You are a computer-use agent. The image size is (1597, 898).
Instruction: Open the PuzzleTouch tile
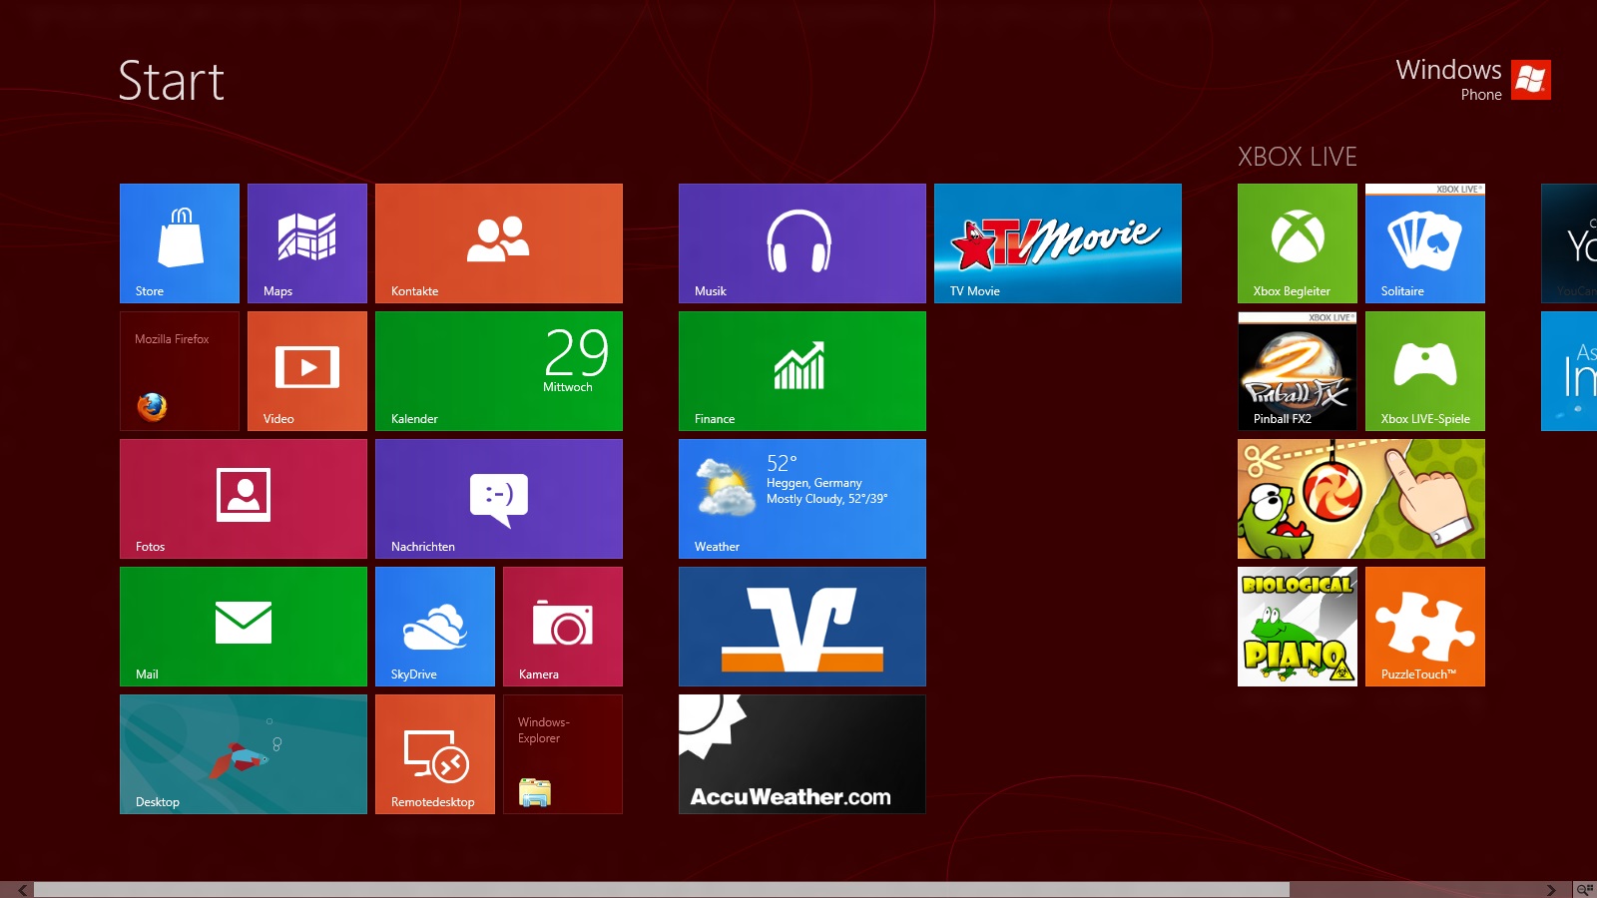click(1425, 627)
